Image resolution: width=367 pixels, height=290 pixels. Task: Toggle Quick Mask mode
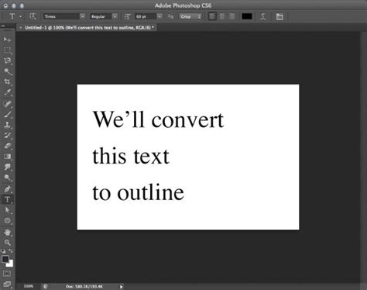click(7, 274)
